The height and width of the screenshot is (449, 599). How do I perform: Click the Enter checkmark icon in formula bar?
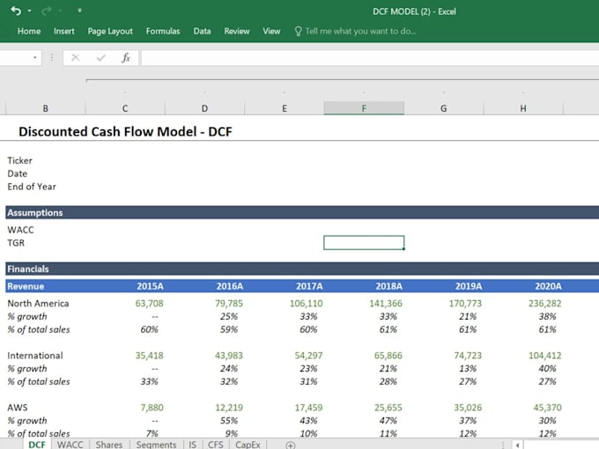pyautogui.click(x=100, y=57)
